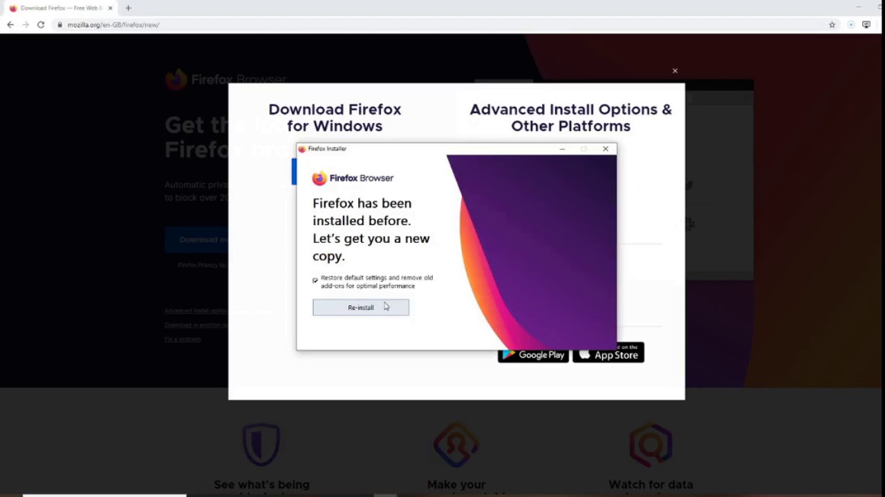Viewport: 885px width, 497px height.
Task: Click the "Download Firefox for Windows" heading
Action: click(x=335, y=117)
